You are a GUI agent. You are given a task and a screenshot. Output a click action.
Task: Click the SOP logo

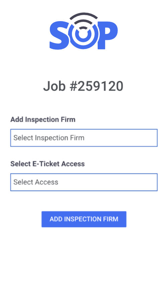click(x=84, y=31)
